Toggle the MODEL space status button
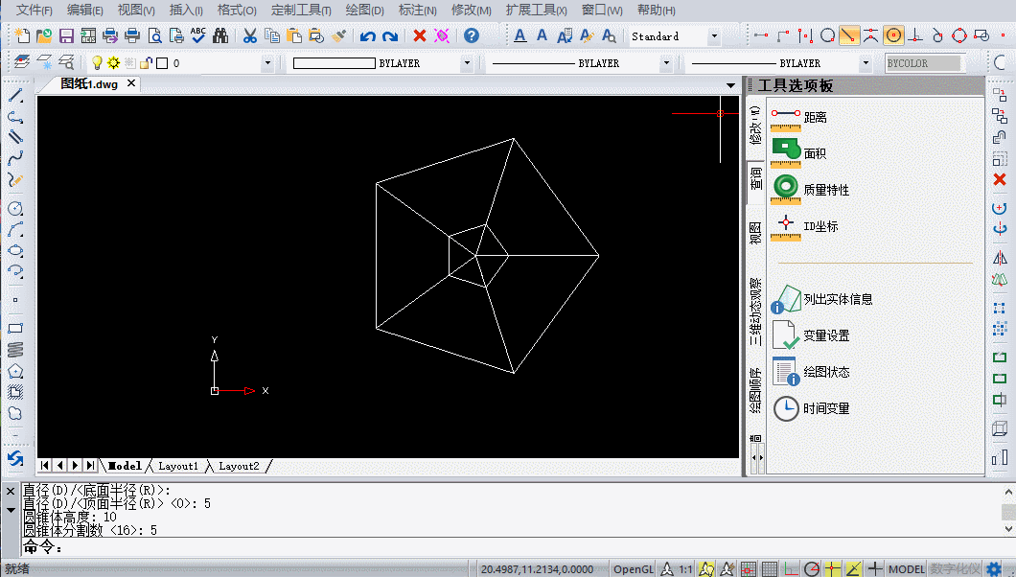Screen dimensions: 1016x577 tap(907, 569)
